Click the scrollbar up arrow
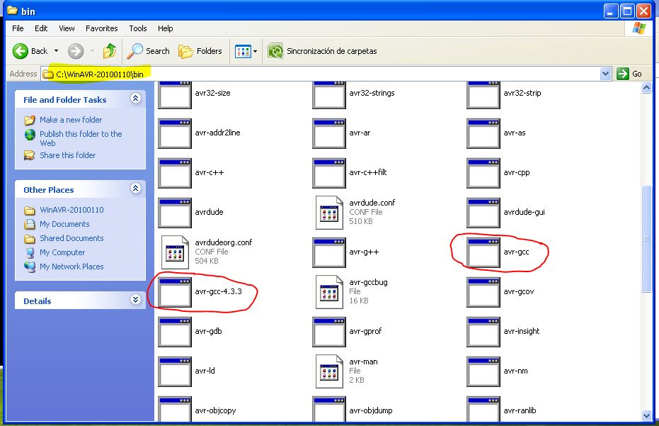The height and width of the screenshot is (426, 659). pyautogui.click(x=646, y=88)
